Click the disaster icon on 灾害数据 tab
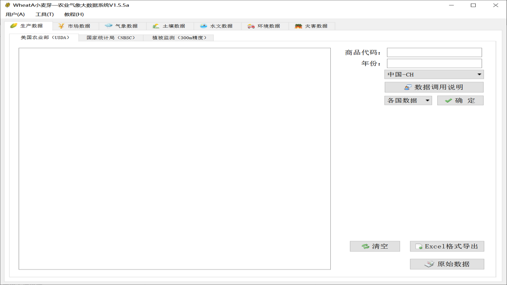 [299, 26]
